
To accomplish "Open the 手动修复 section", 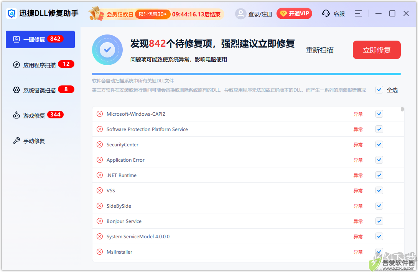I will pyautogui.click(x=40, y=141).
